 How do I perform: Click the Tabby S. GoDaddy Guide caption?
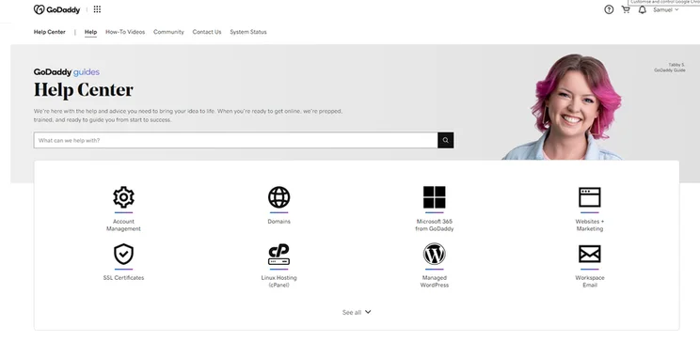click(670, 68)
